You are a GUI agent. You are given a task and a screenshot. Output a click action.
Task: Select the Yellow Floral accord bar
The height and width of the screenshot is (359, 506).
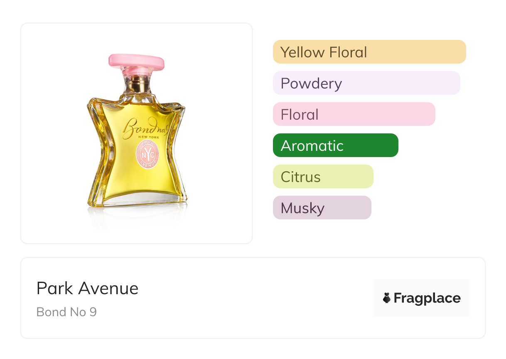point(369,52)
